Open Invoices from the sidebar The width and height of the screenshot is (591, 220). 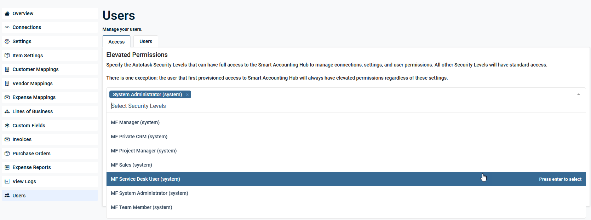[x=22, y=139]
